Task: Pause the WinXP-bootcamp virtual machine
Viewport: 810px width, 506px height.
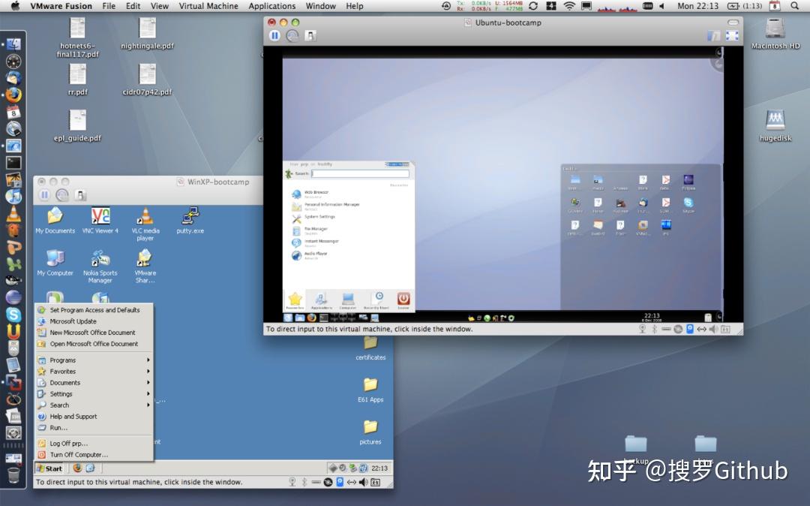Action: [x=44, y=195]
